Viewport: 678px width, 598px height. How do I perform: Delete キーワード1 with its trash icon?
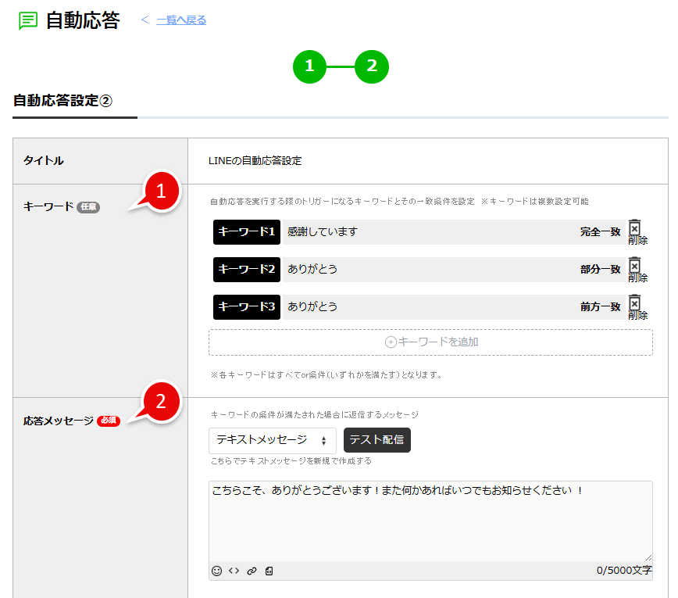click(637, 226)
